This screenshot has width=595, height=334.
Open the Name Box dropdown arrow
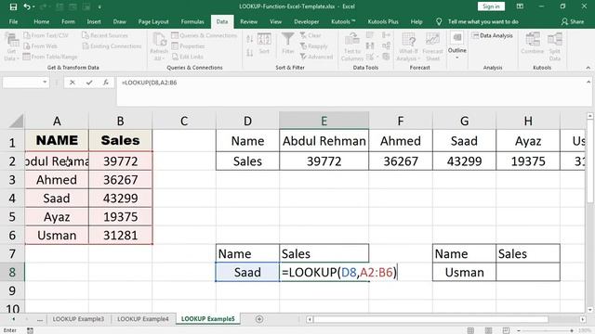(x=45, y=83)
